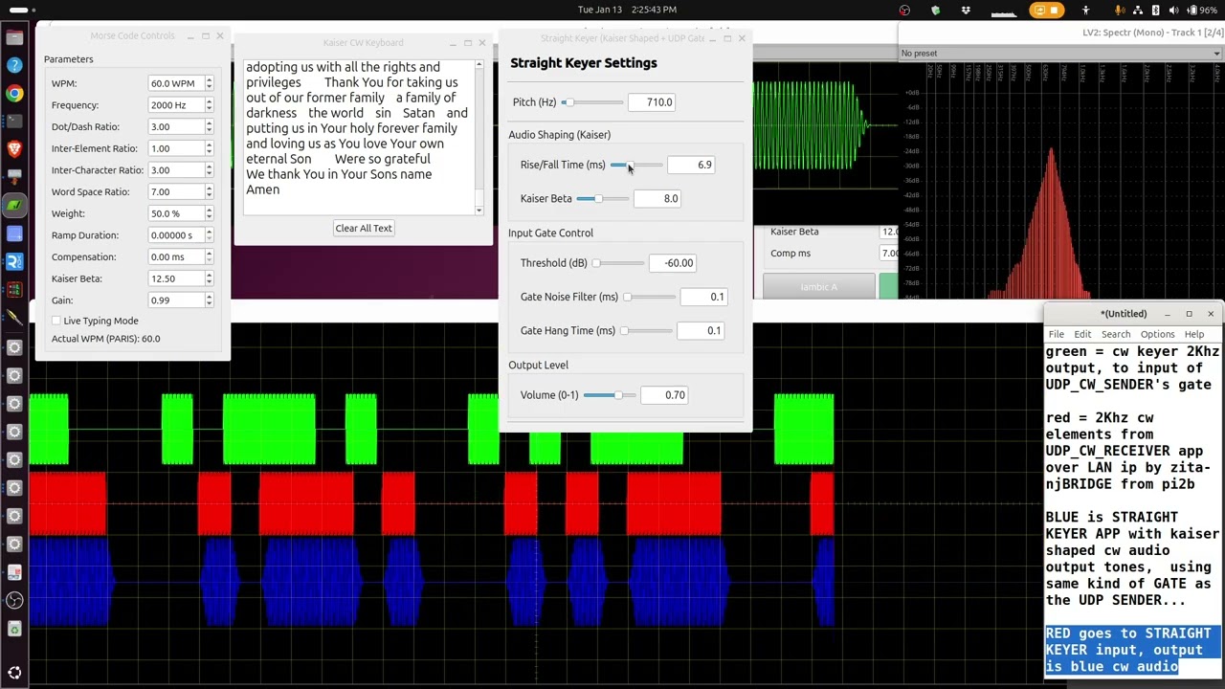Open the document viewer dock icon
The width and height of the screenshot is (1225, 689).
(14, 572)
